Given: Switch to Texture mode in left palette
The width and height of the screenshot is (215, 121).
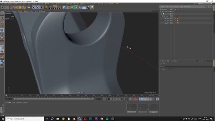Looking at the screenshot, I should pyautogui.click(x=2, y=22).
